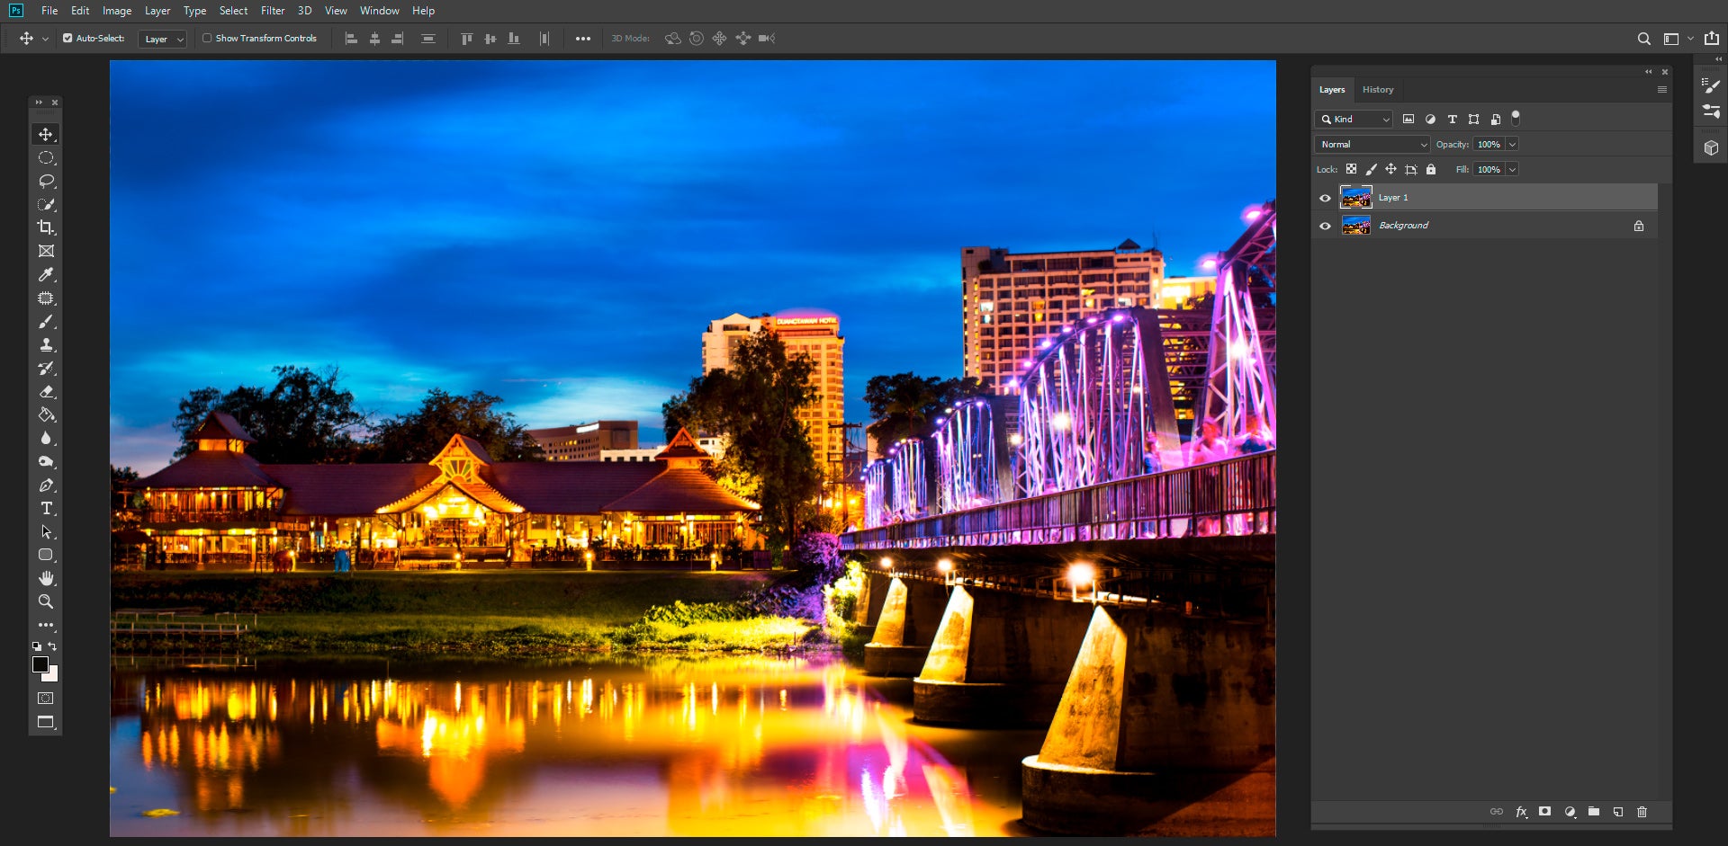1728x846 pixels.
Task: Open the blend mode dropdown showing Normal
Action: 1371,144
